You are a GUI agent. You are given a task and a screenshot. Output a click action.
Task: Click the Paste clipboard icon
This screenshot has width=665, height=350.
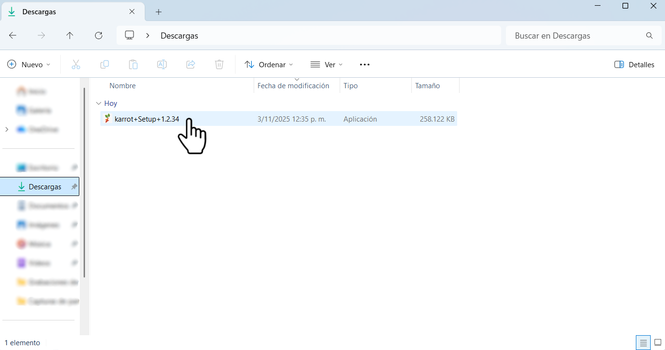point(133,64)
